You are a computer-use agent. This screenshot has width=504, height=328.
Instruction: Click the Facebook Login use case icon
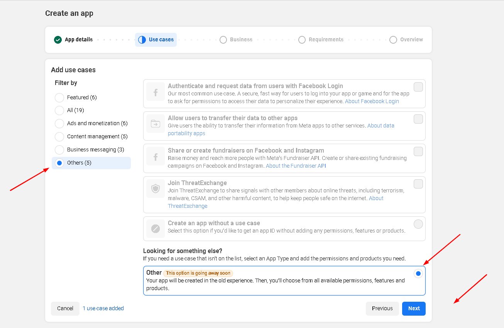click(156, 93)
